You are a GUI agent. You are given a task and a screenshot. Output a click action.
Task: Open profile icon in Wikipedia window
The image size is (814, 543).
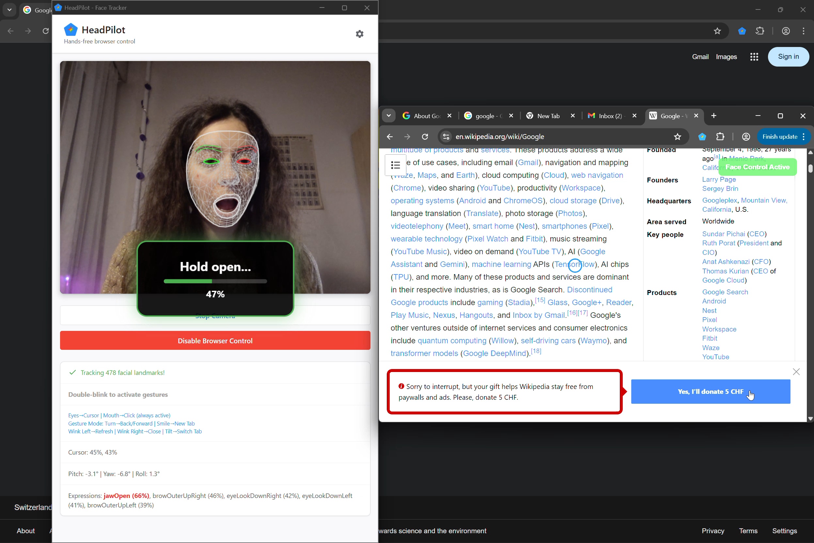(746, 137)
